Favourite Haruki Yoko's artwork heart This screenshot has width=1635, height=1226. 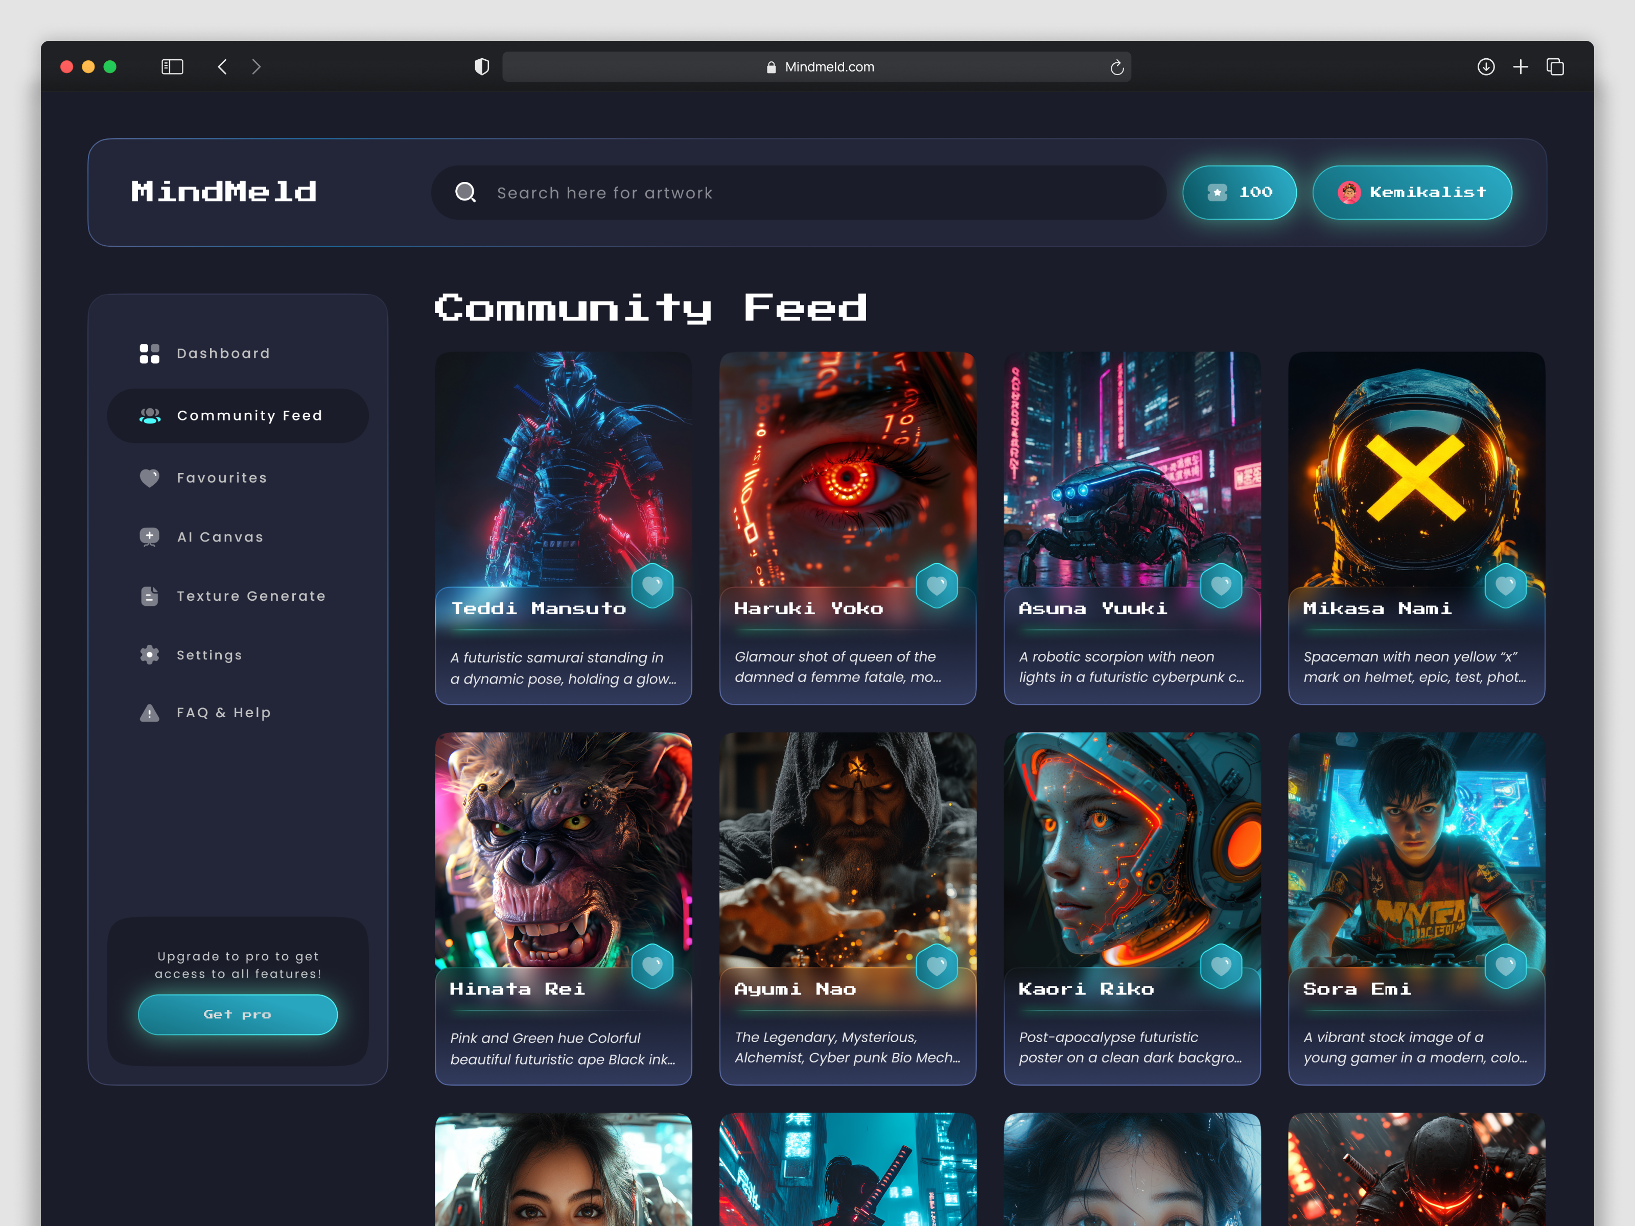937,585
